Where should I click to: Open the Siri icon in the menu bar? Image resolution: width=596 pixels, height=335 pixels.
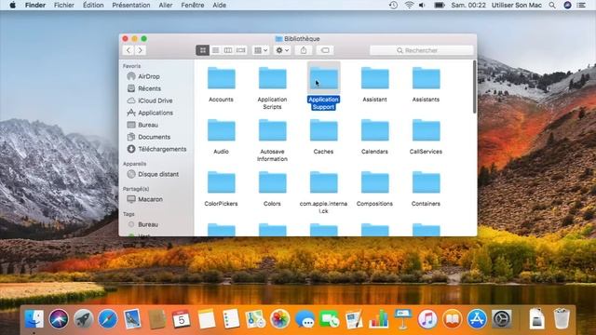tap(567, 5)
